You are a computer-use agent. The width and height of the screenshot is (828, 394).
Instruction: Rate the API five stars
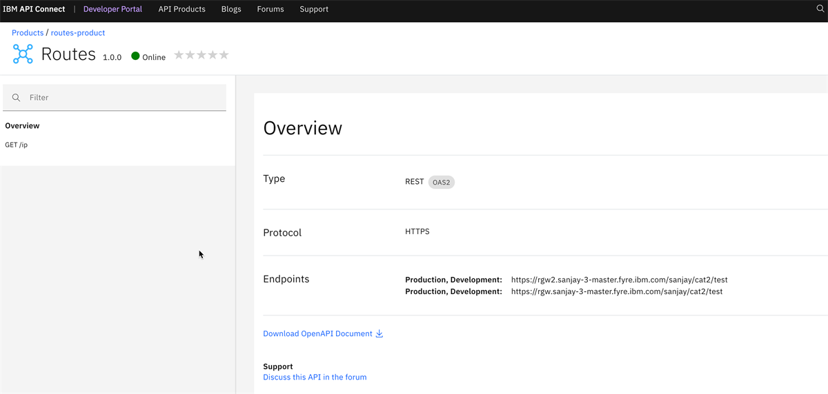pyautogui.click(x=224, y=55)
